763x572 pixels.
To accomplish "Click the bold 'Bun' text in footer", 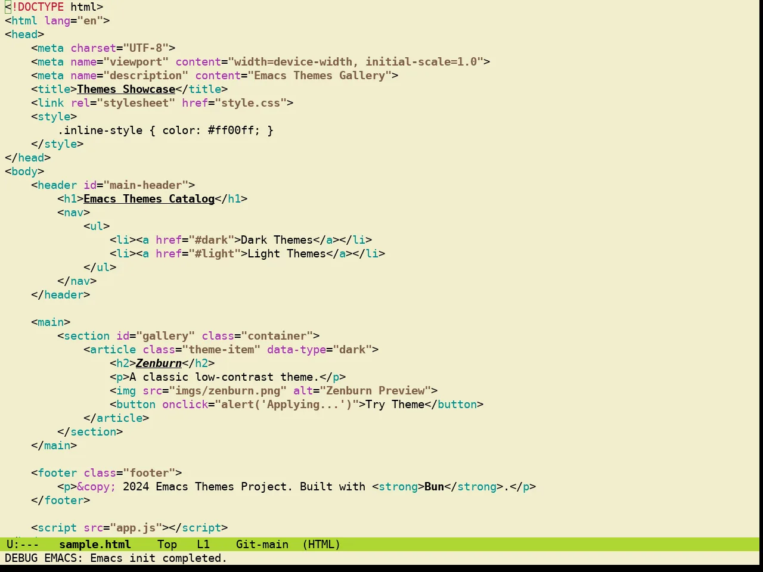I will pos(434,487).
